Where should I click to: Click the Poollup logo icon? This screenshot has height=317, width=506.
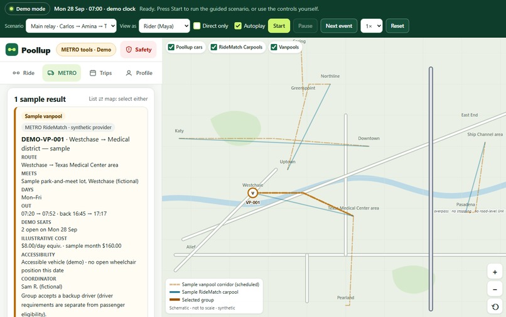tap(12, 50)
